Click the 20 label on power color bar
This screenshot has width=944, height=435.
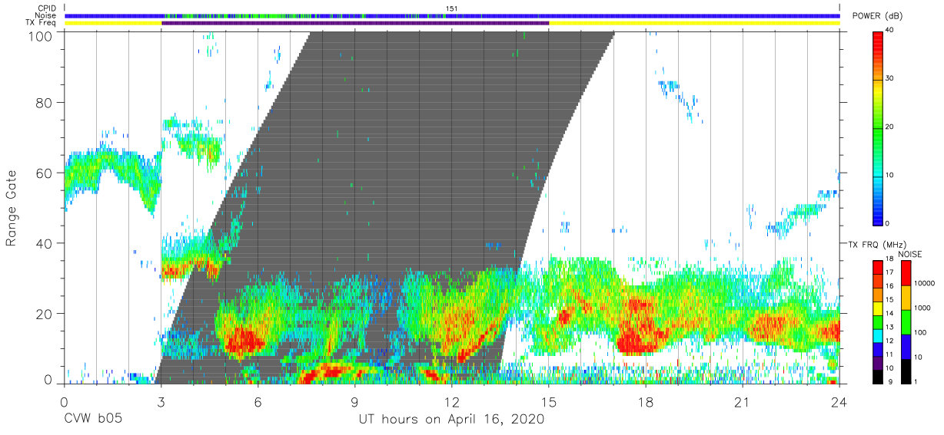coord(889,127)
